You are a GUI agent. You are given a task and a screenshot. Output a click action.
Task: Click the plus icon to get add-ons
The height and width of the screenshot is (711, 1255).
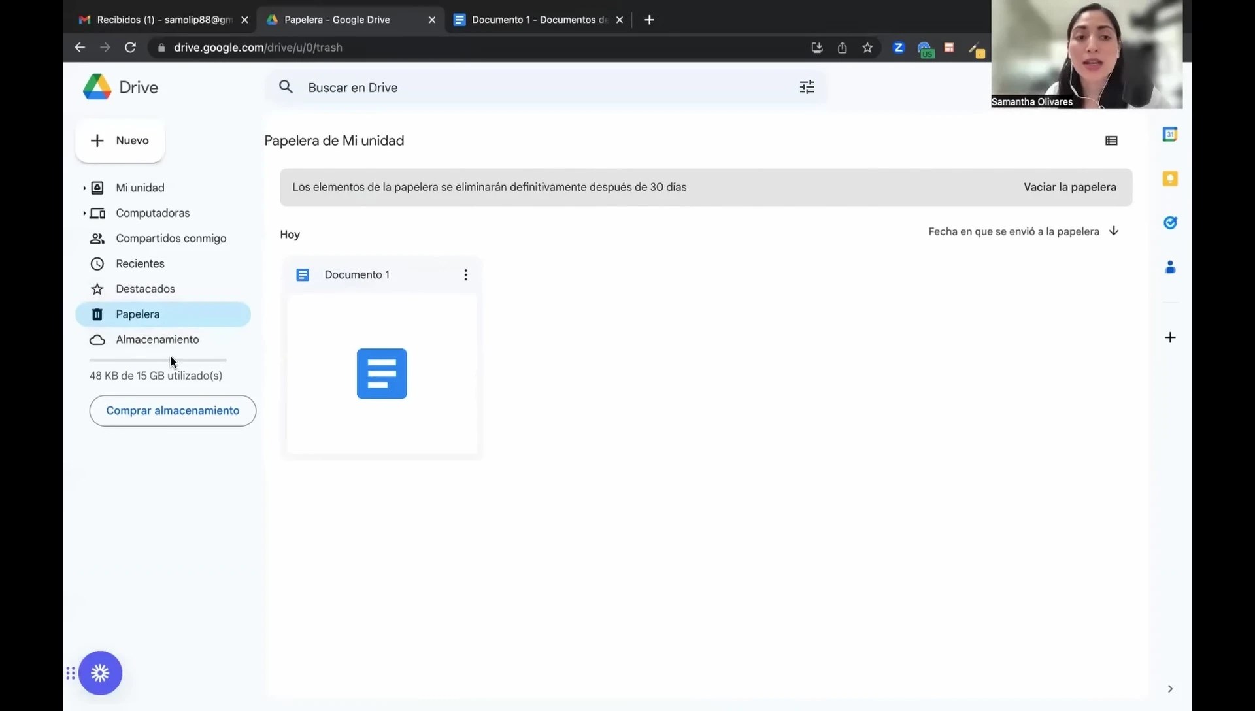[1170, 337]
